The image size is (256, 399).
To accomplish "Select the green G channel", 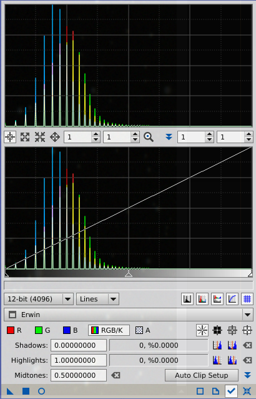I will pos(42,330).
